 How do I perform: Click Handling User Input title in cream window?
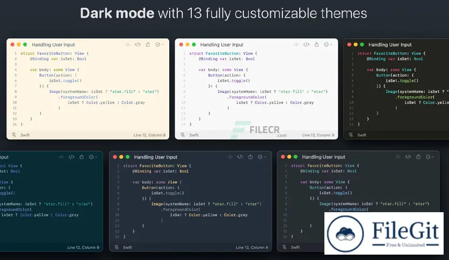pos(53,45)
